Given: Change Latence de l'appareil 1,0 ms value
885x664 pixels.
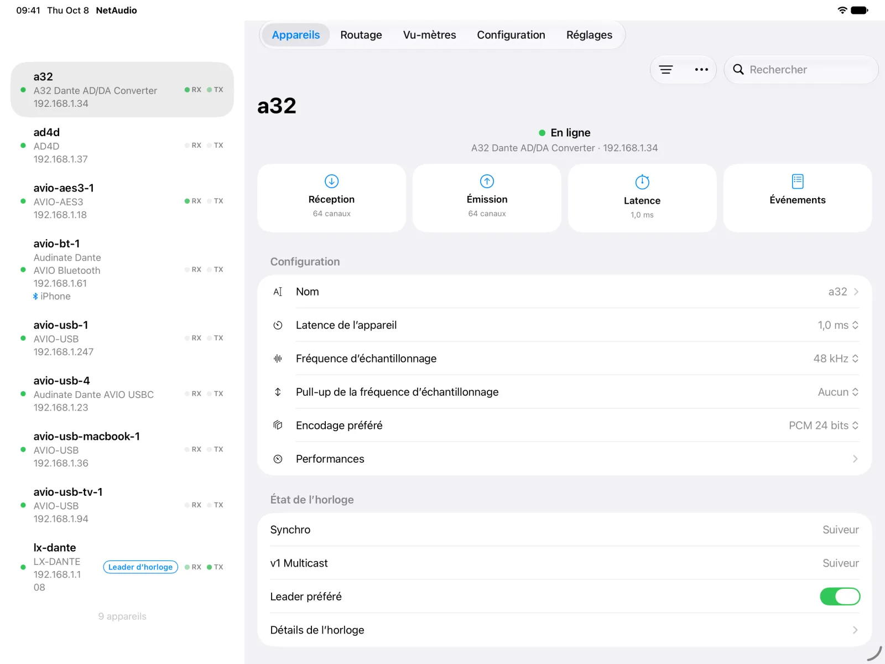Looking at the screenshot, I should click(x=838, y=325).
